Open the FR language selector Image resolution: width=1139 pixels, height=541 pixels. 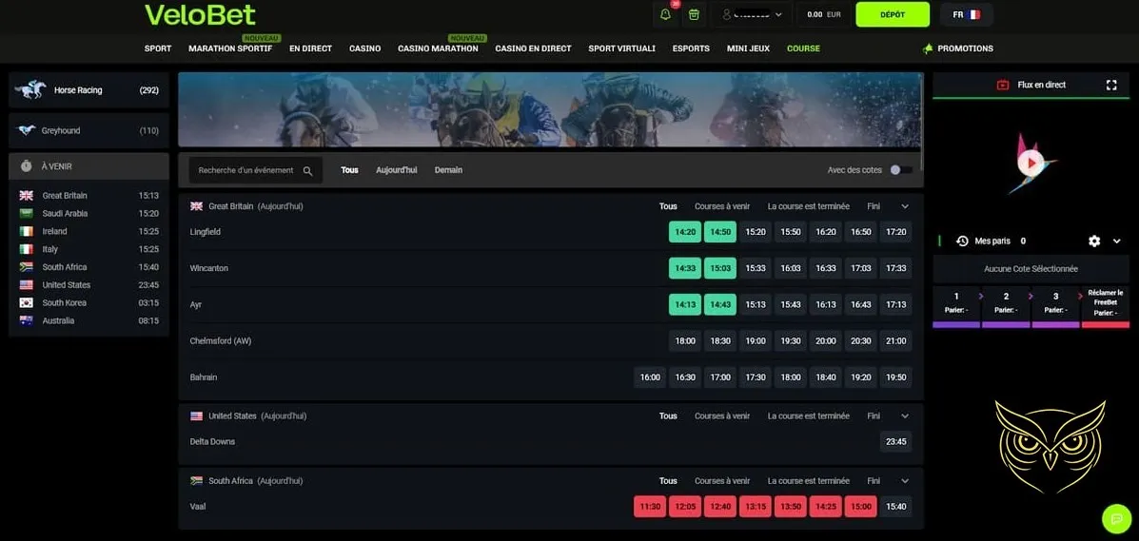(966, 14)
